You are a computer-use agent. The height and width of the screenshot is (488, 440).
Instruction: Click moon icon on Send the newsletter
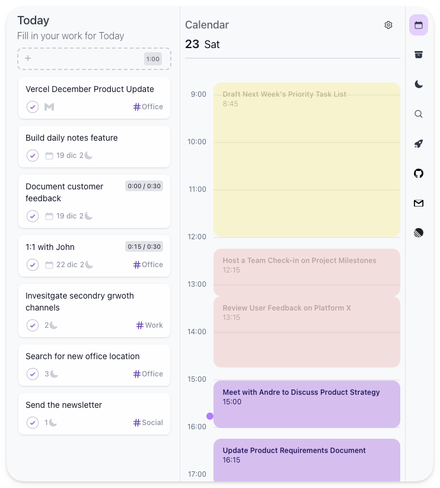(x=53, y=422)
